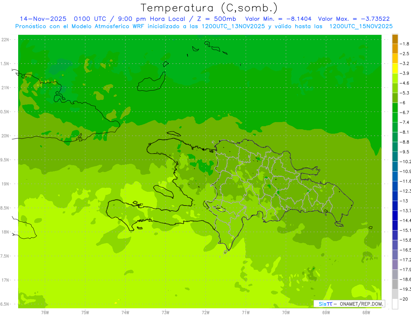Click the '21N' latitude label
411x317 pixels.
click(x=6, y=88)
